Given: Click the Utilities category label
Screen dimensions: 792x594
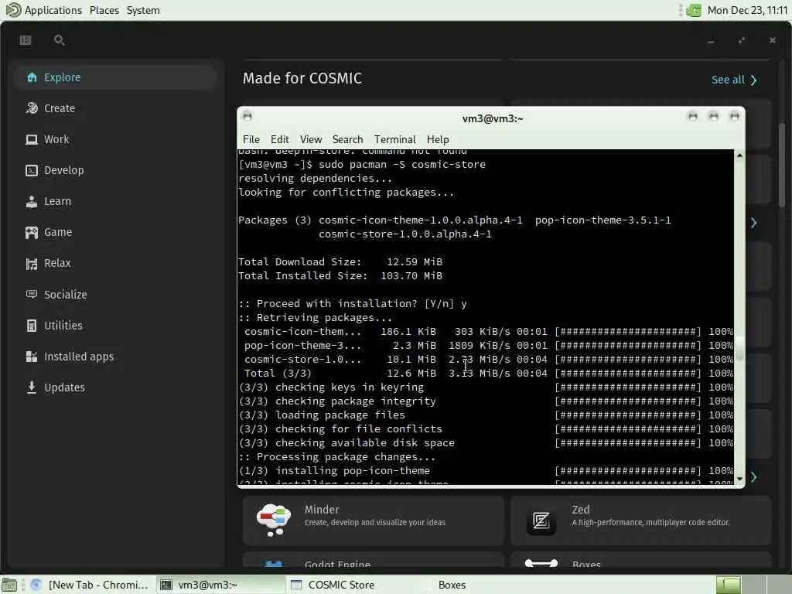Looking at the screenshot, I should 63,326.
